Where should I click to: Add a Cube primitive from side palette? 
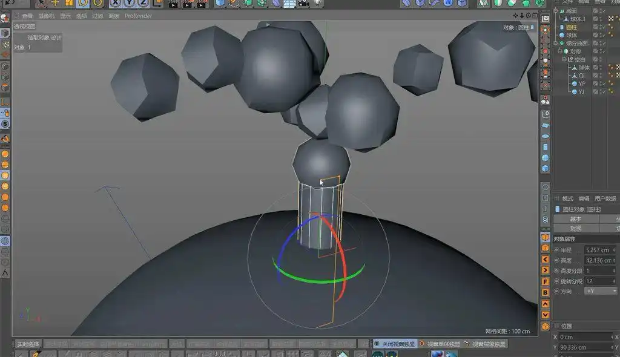pyautogui.click(x=546, y=168)
